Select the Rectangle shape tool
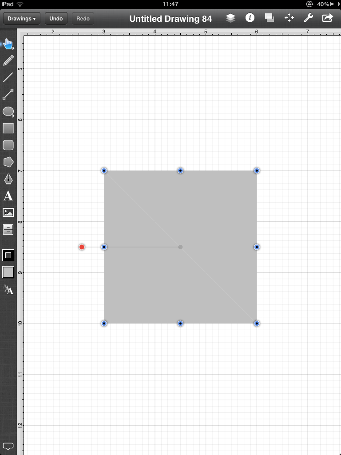The image size is (341, 455). pos(8,128)
